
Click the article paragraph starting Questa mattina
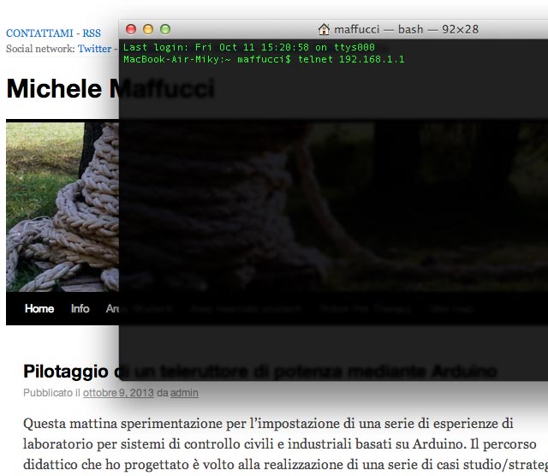[x=274, y=443]
